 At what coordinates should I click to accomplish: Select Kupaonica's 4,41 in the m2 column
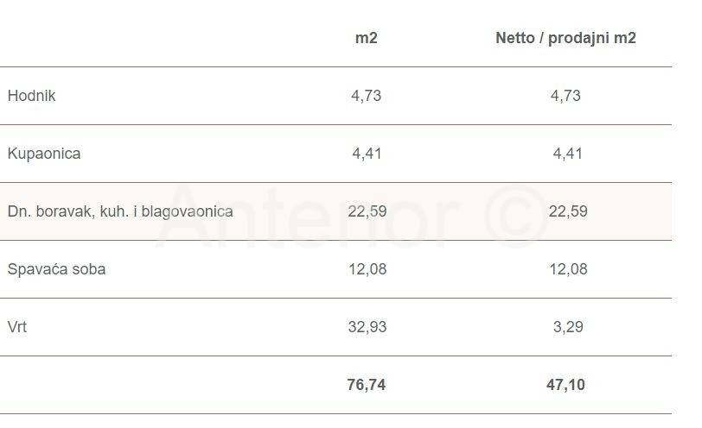tap(366, 154)
